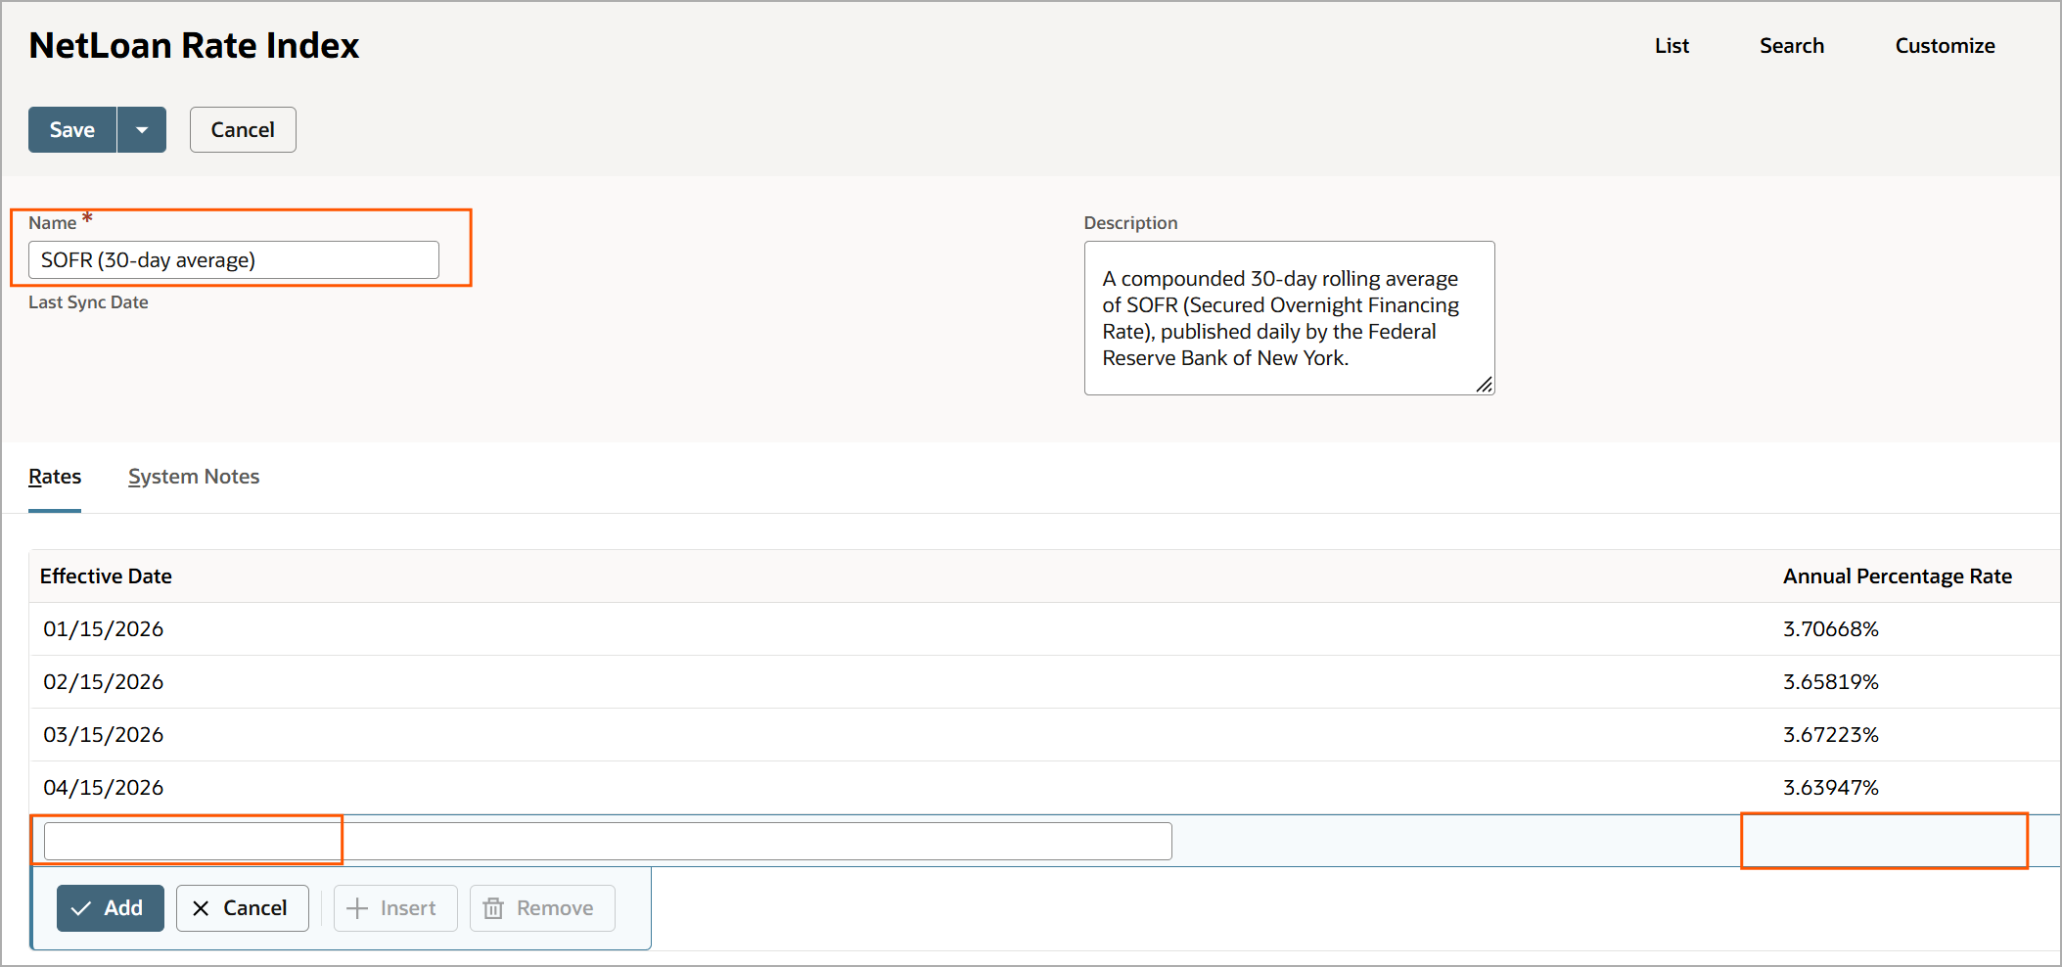Image resolution: width=2062 pixels, height=967 pixels.
Task: Click the 3.67223% rate cell
Action: (1830, 735)
